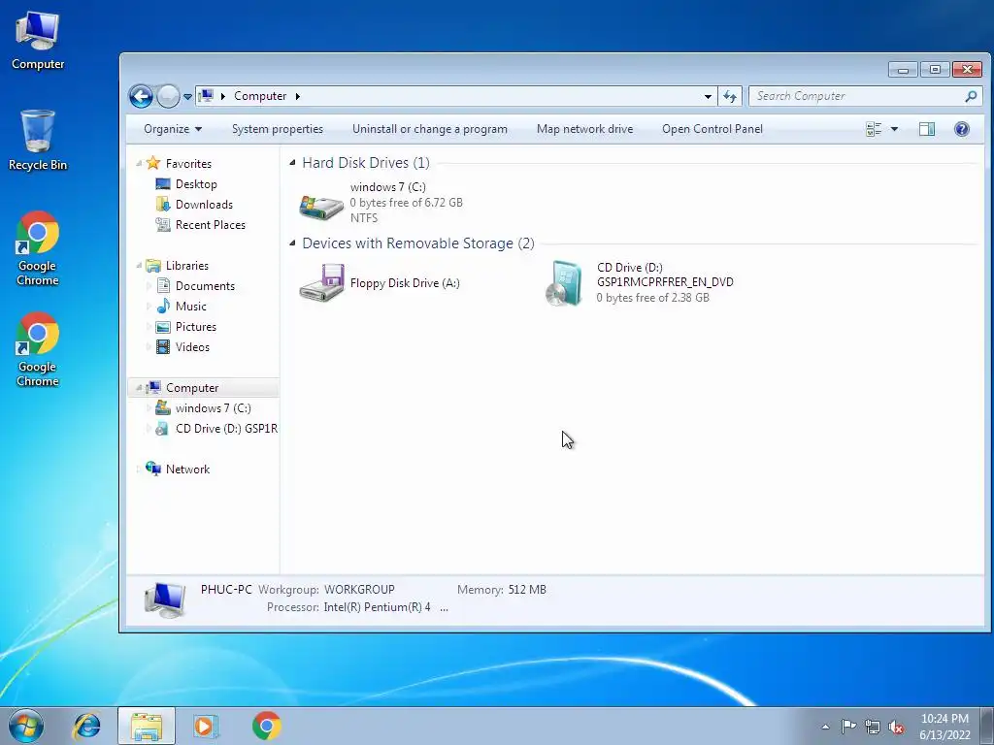Click Open Control Panel
The width and height of the screenshot is (994, 745).
712,129
